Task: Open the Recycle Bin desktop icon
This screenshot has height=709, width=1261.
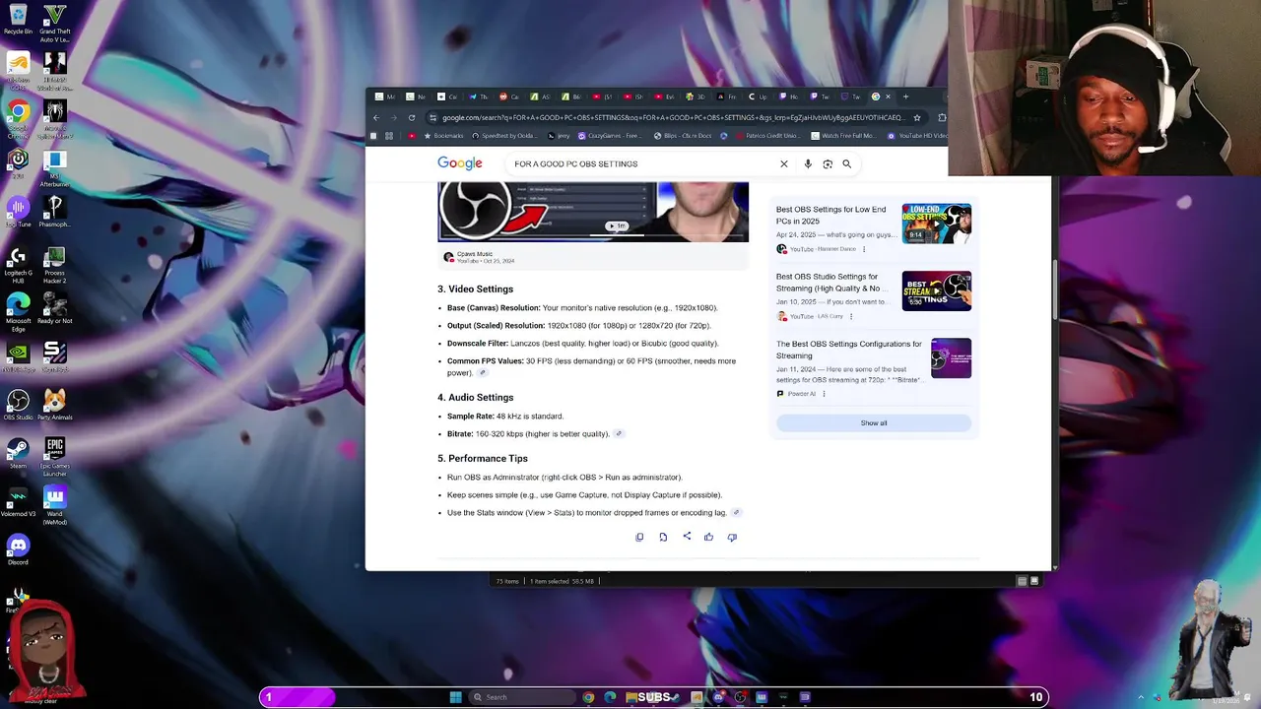Action: tap(18, 20)
